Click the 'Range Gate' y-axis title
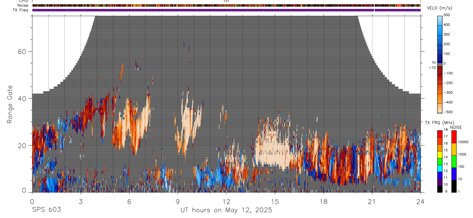473x218 pixels. (x=10, y=105)
